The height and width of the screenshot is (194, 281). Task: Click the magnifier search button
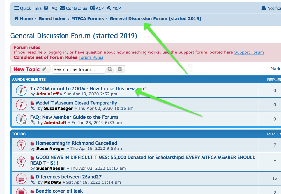pyautogui.click(x=110, y=69)
